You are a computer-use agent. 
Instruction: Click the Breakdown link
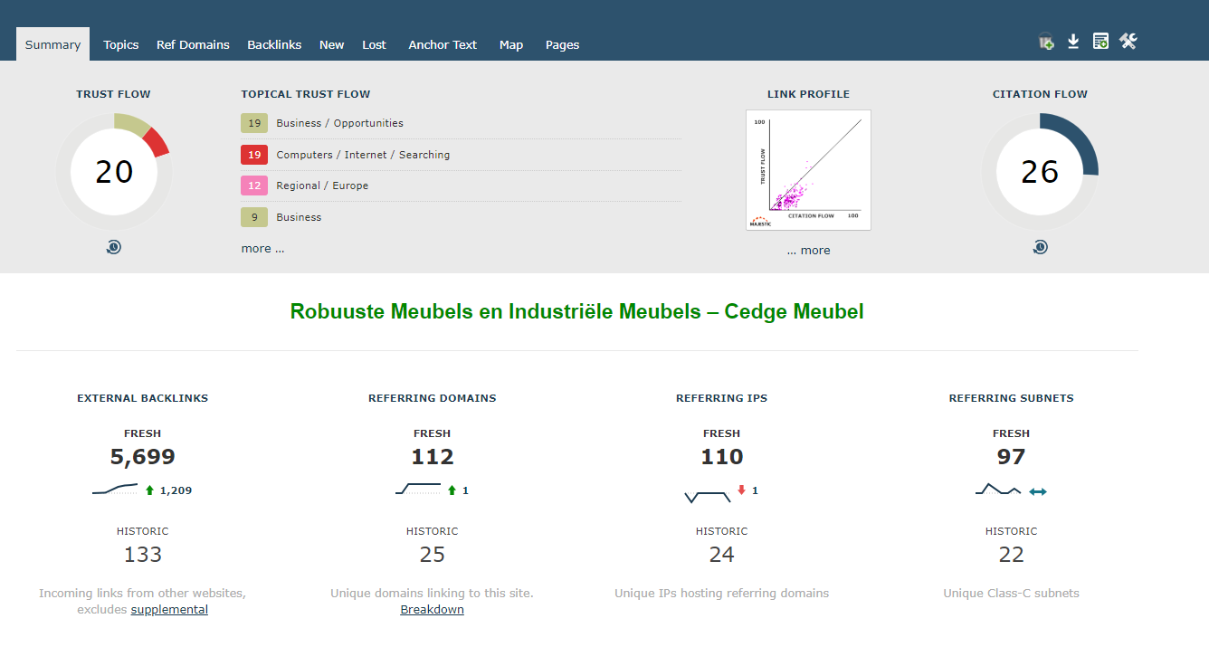click(432, 610)
